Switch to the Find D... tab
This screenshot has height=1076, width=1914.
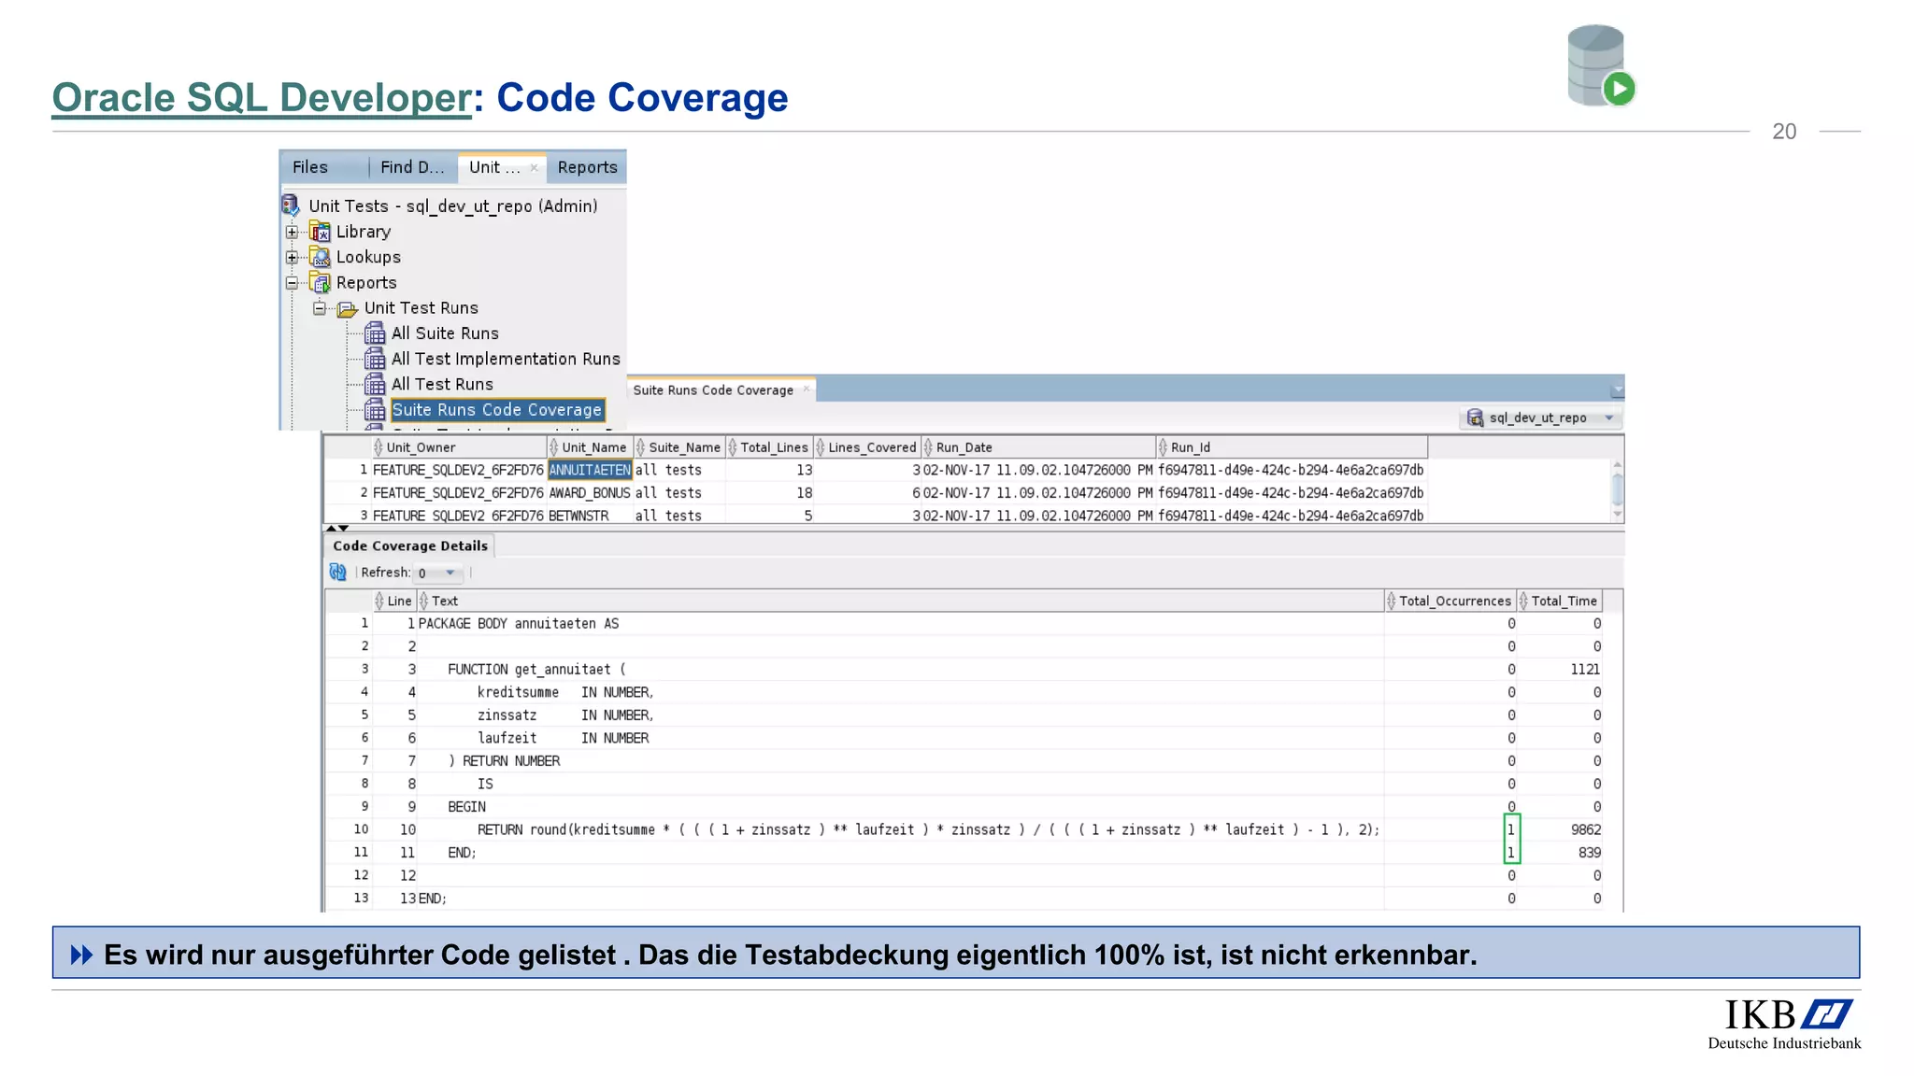tap(412, 167)
